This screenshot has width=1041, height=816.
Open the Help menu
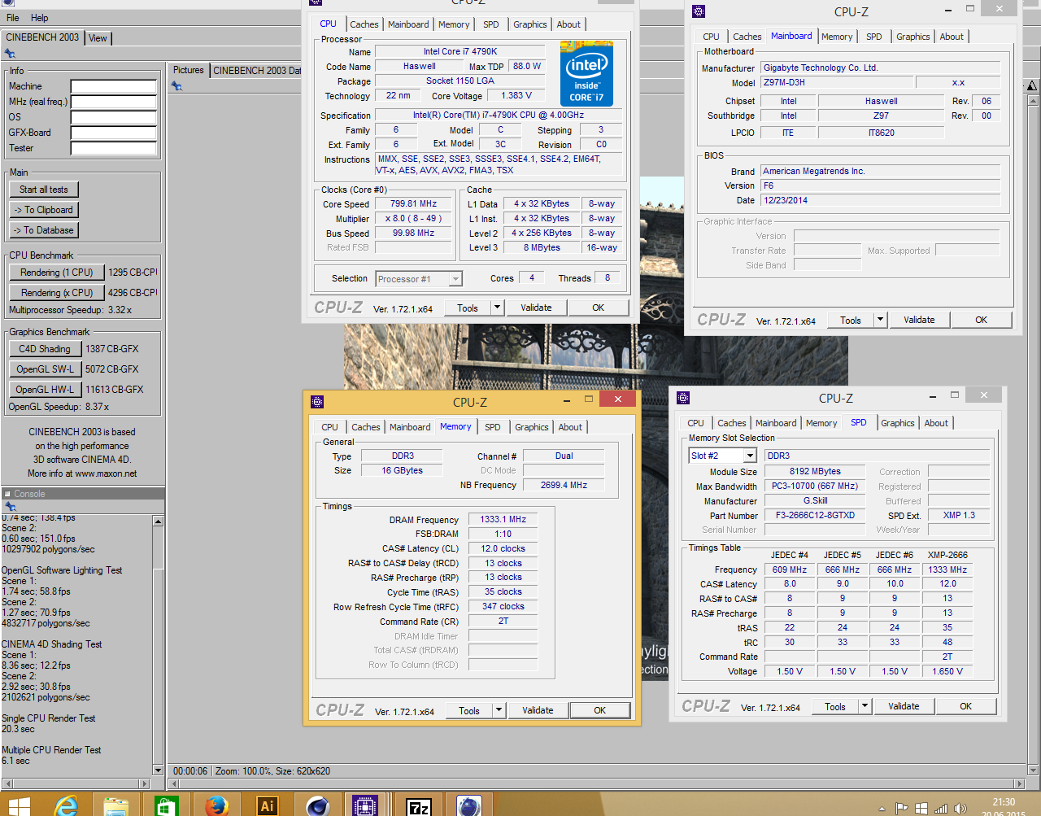[x=39, y=18]
